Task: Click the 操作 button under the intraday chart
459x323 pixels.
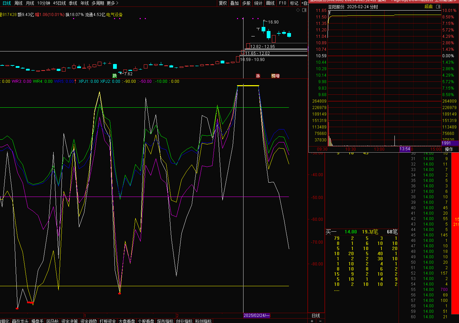Action: [449, 149]
